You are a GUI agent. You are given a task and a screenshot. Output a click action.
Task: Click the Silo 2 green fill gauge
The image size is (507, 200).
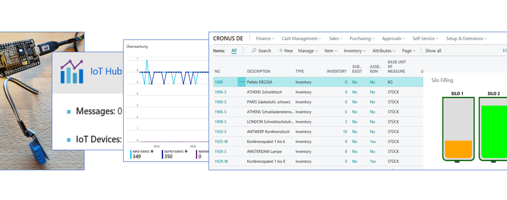click(x=494, y=132)
